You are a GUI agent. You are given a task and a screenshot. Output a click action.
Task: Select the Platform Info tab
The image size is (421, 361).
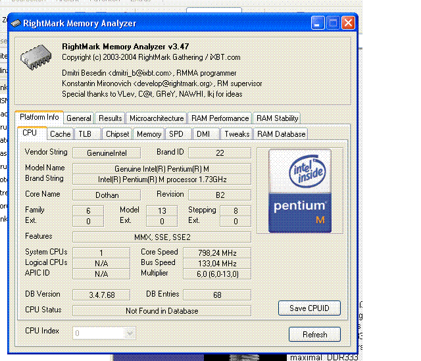tap(39, 117)
